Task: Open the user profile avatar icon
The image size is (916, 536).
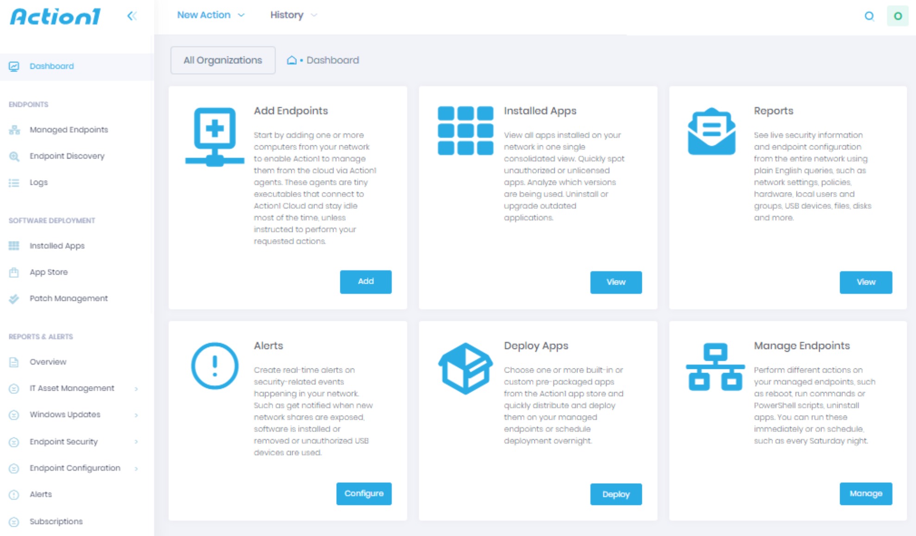Action: point(897,16)
